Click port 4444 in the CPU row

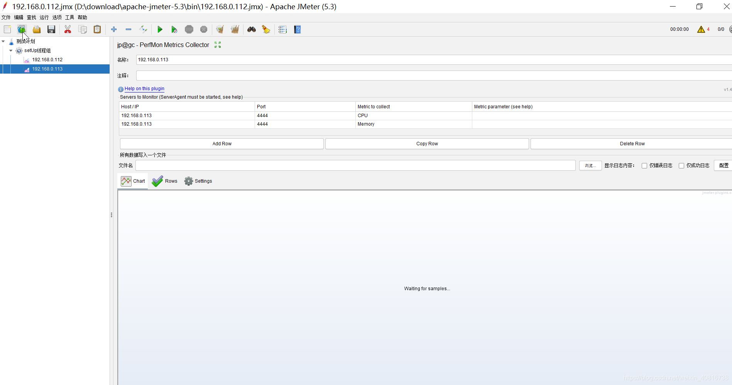click(305, 116)
